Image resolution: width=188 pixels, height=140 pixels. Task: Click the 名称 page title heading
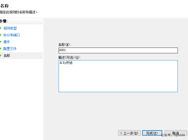click(4, 6)
